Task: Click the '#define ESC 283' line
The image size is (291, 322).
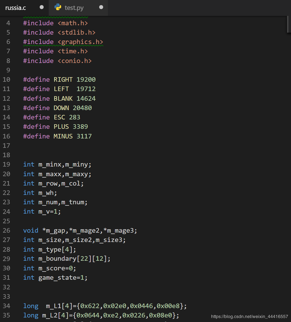Action: [52, 117]
